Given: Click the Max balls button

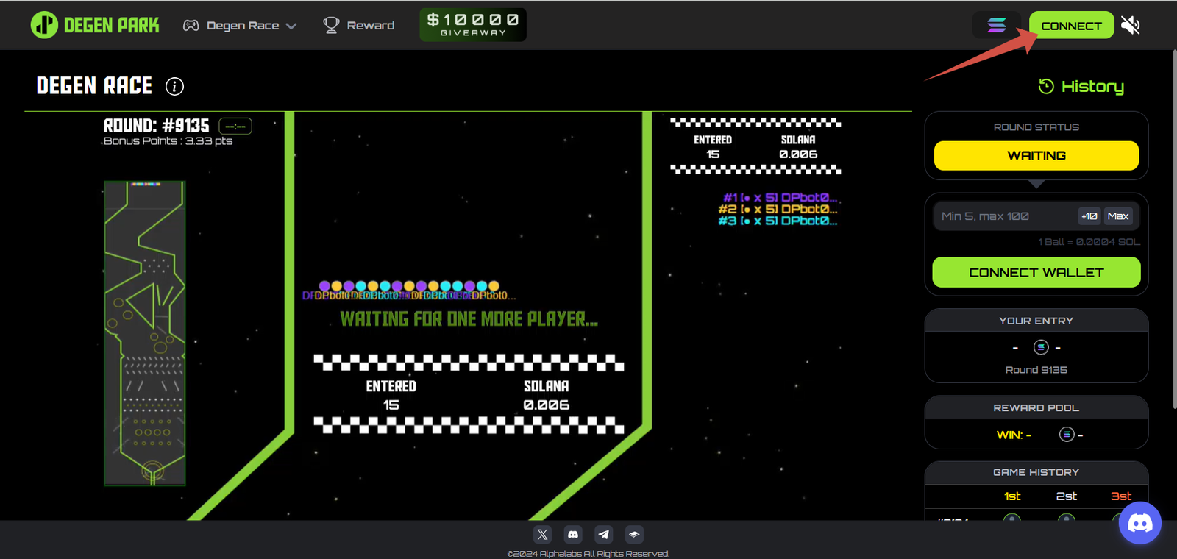Looking at the screenshot, I should [1118, 216].
